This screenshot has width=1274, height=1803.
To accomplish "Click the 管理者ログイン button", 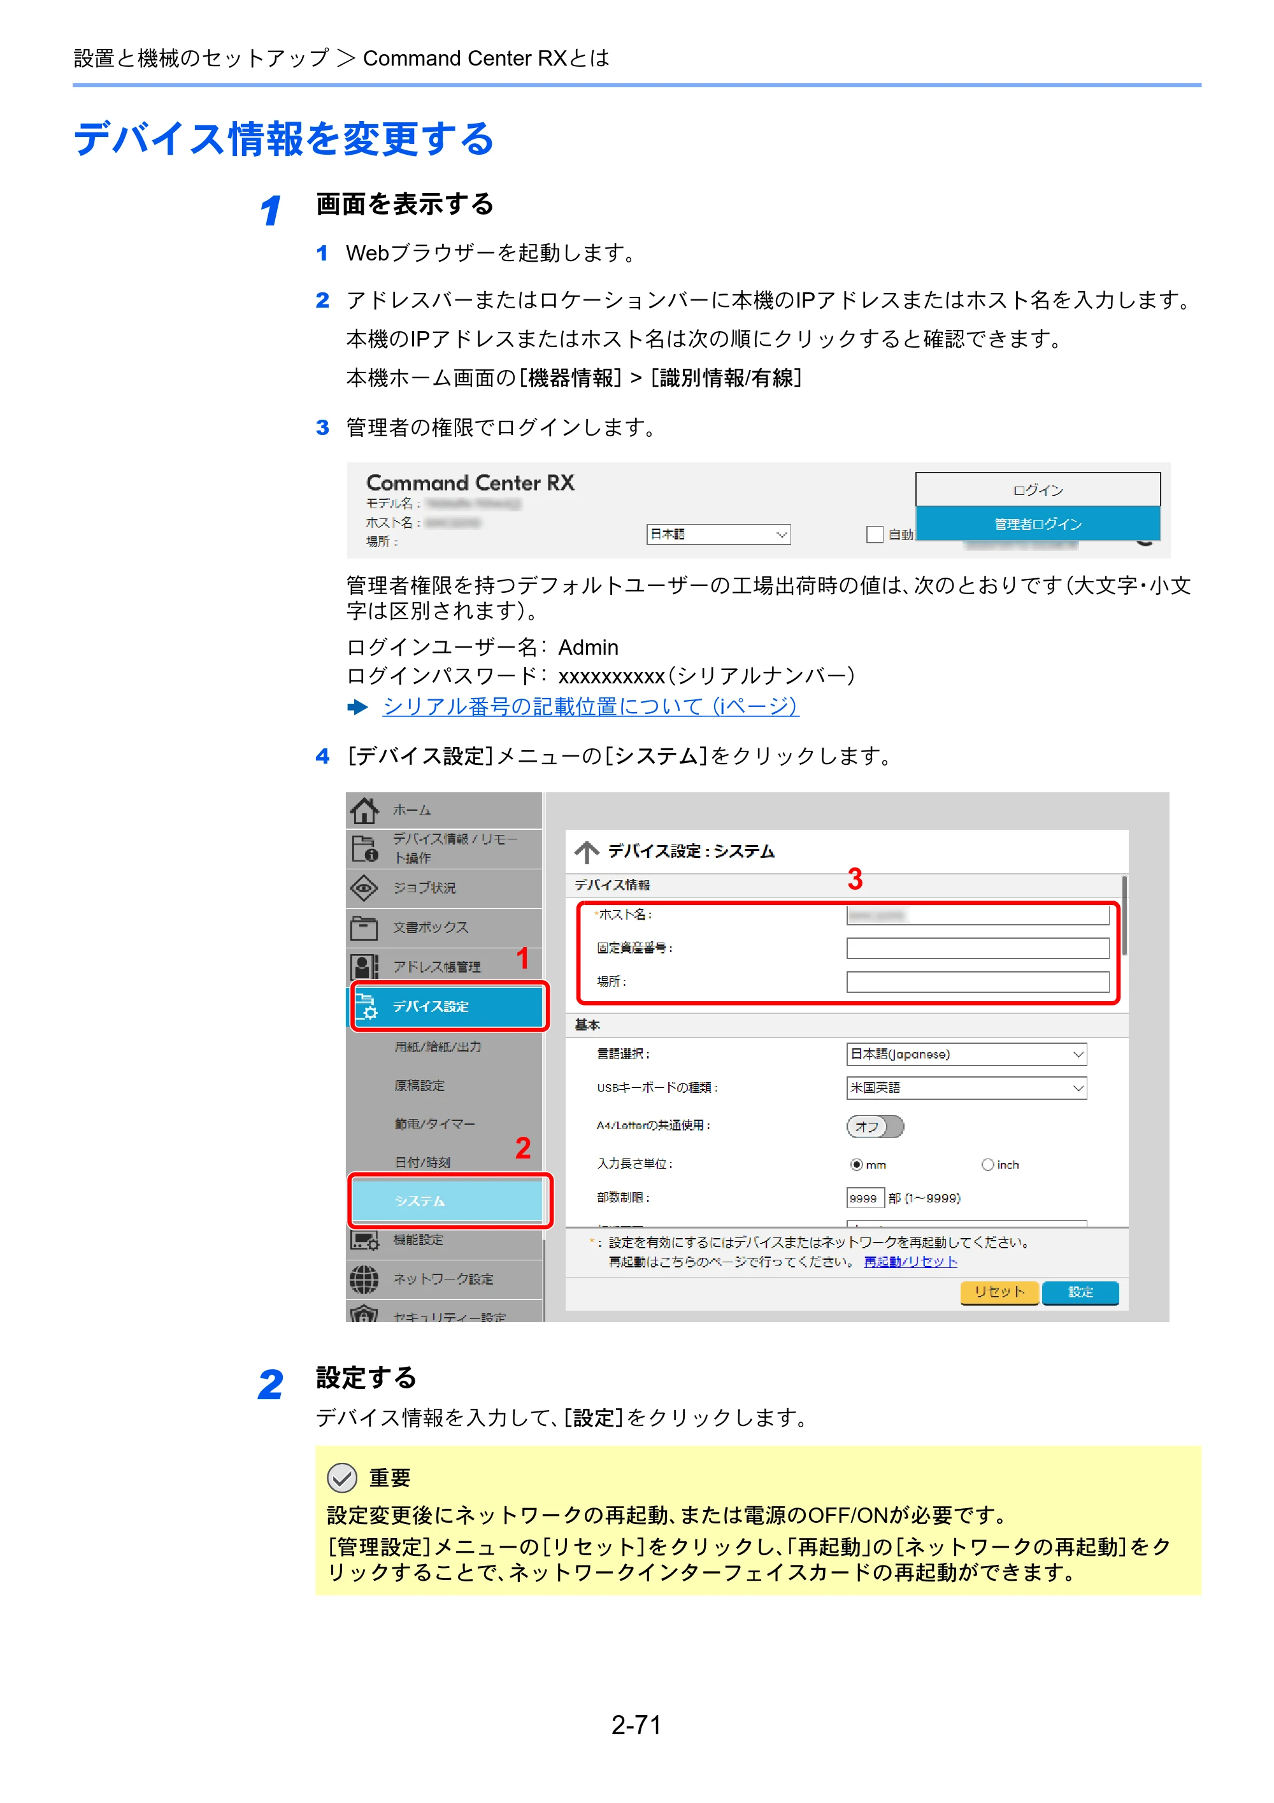I will 1038,524.
